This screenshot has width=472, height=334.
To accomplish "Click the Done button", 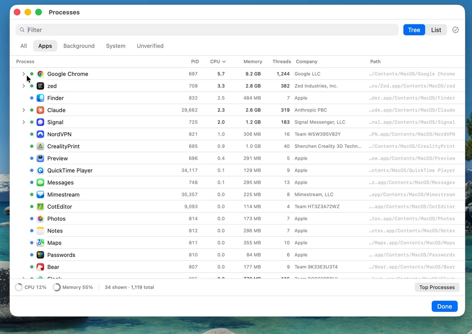I will (444, 306).
